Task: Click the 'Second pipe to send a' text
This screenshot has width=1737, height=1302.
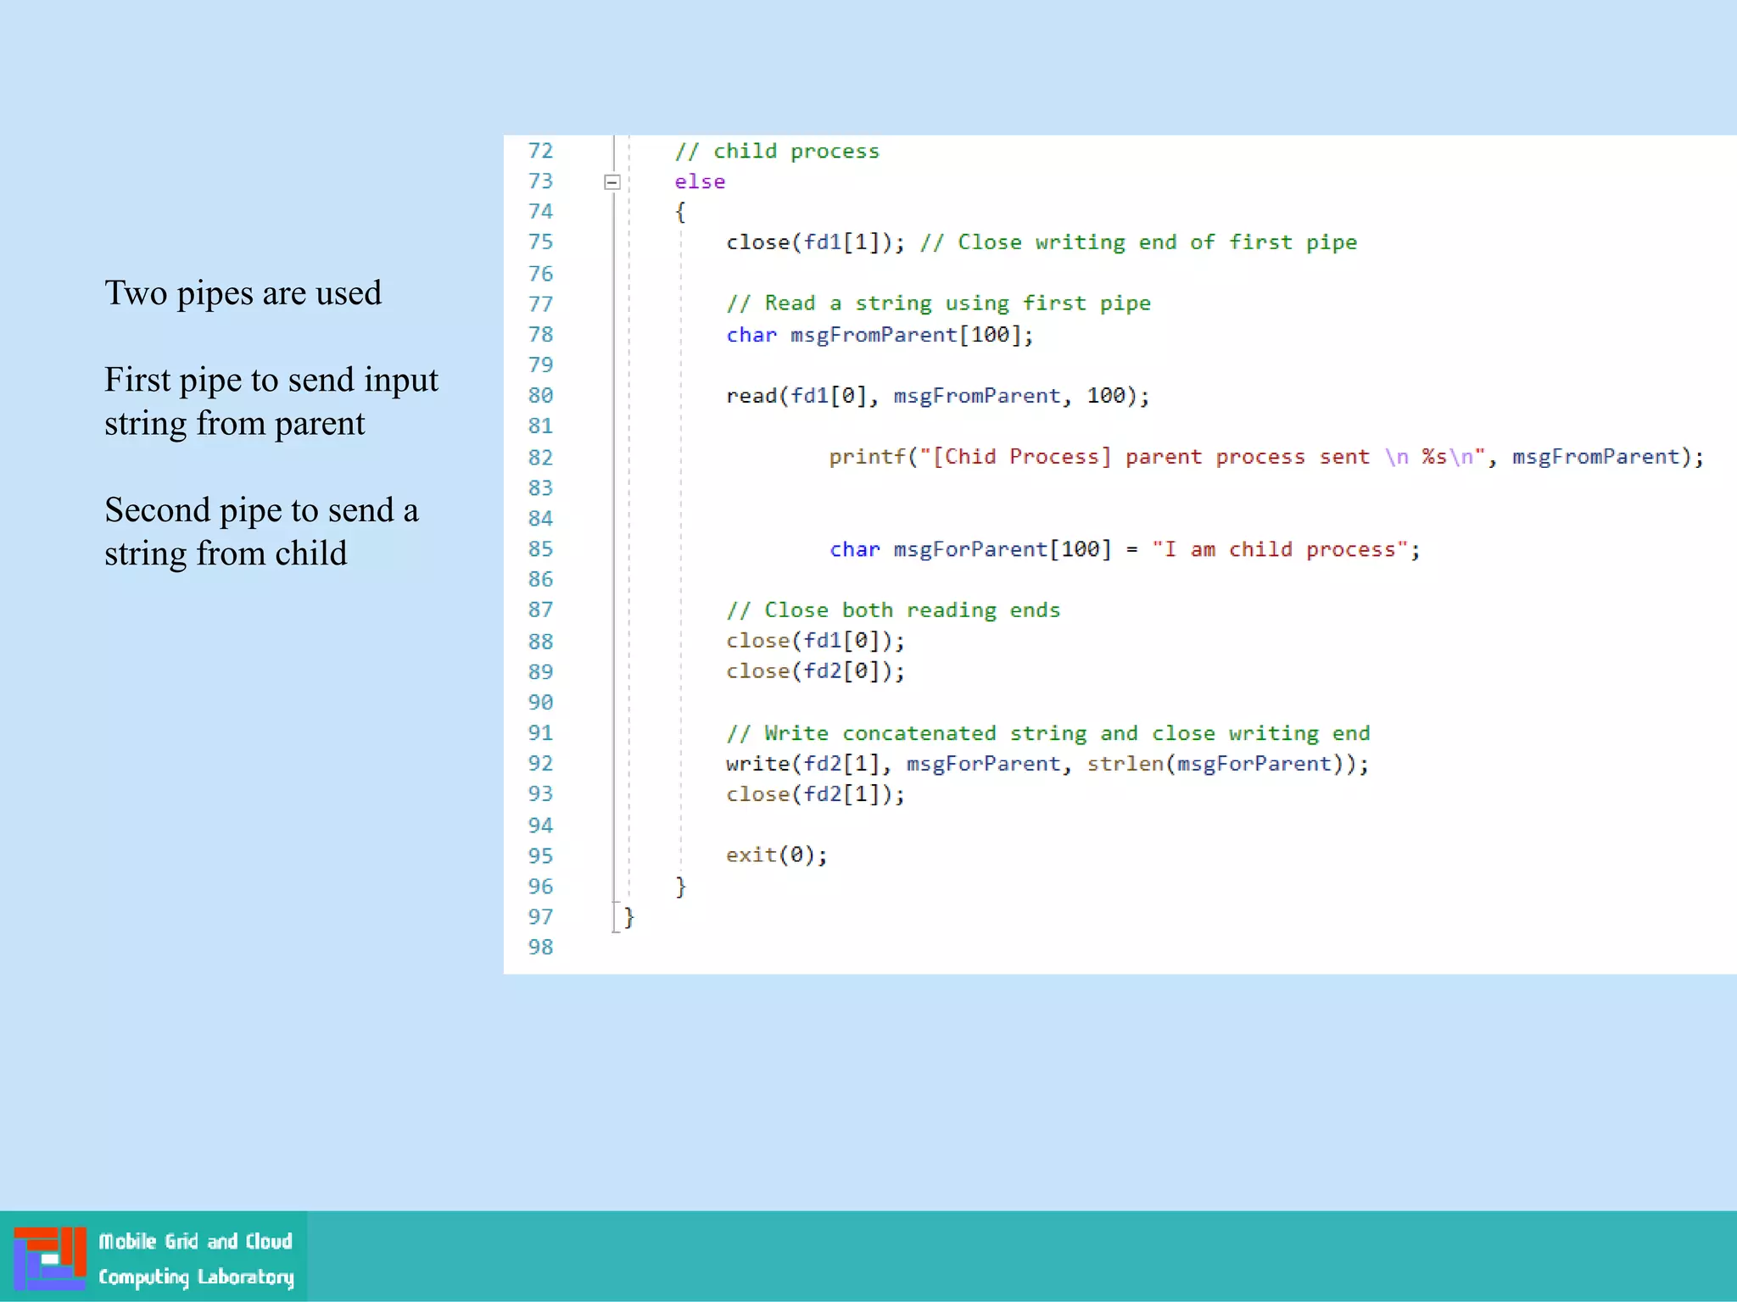Action: [261, 510]
